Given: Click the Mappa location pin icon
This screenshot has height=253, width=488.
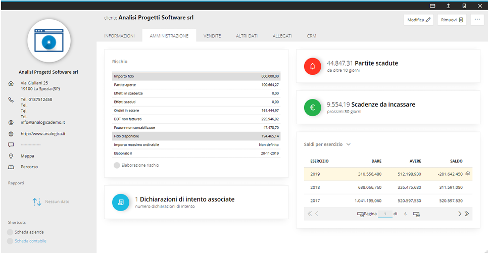Looking at the screenshot, I should tap(11, 156).
